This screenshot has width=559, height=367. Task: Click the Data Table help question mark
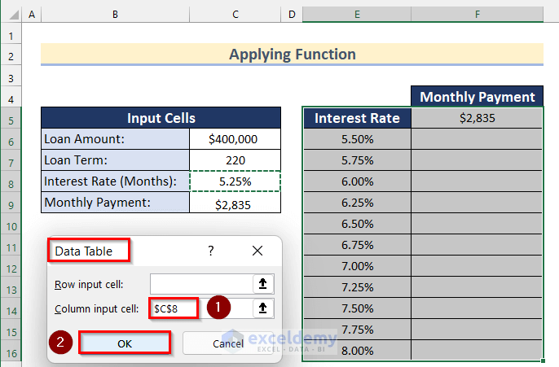tap(211, 251)
